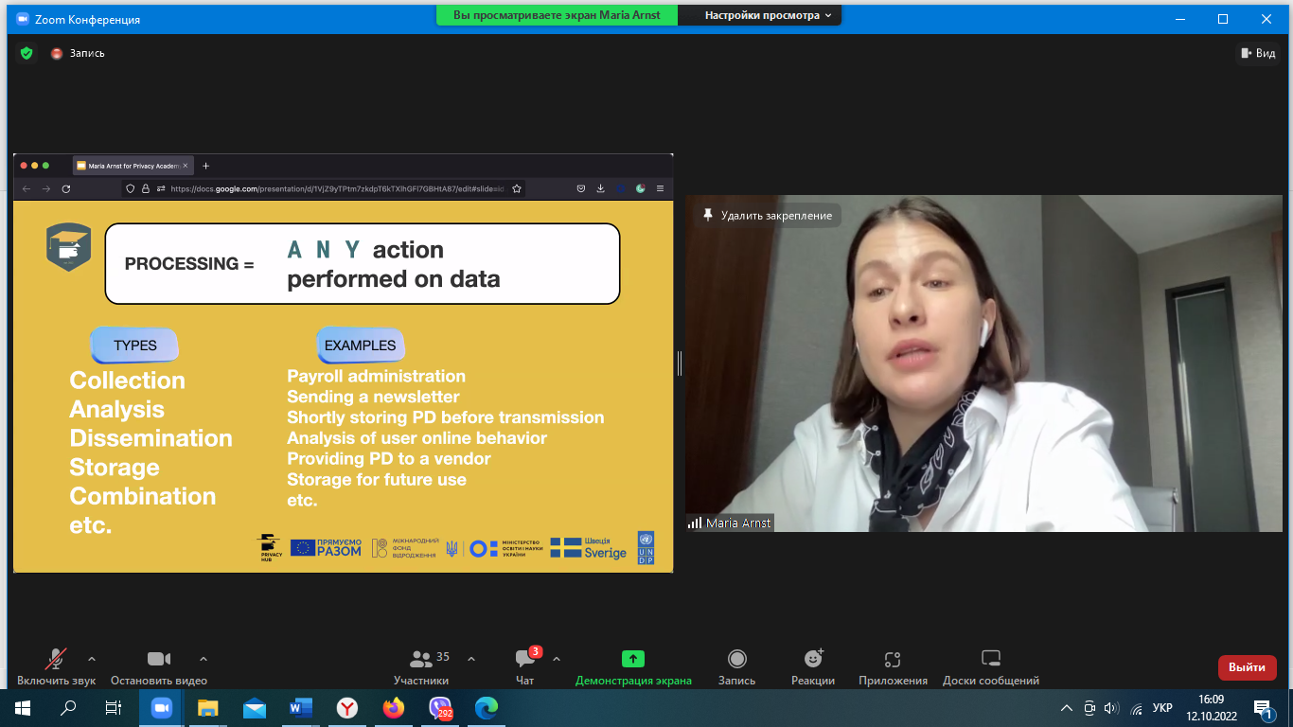Unmute microphone with Включить звук
The width and height of the screenshot is (1293, 727).
click(x=57, y=659)
